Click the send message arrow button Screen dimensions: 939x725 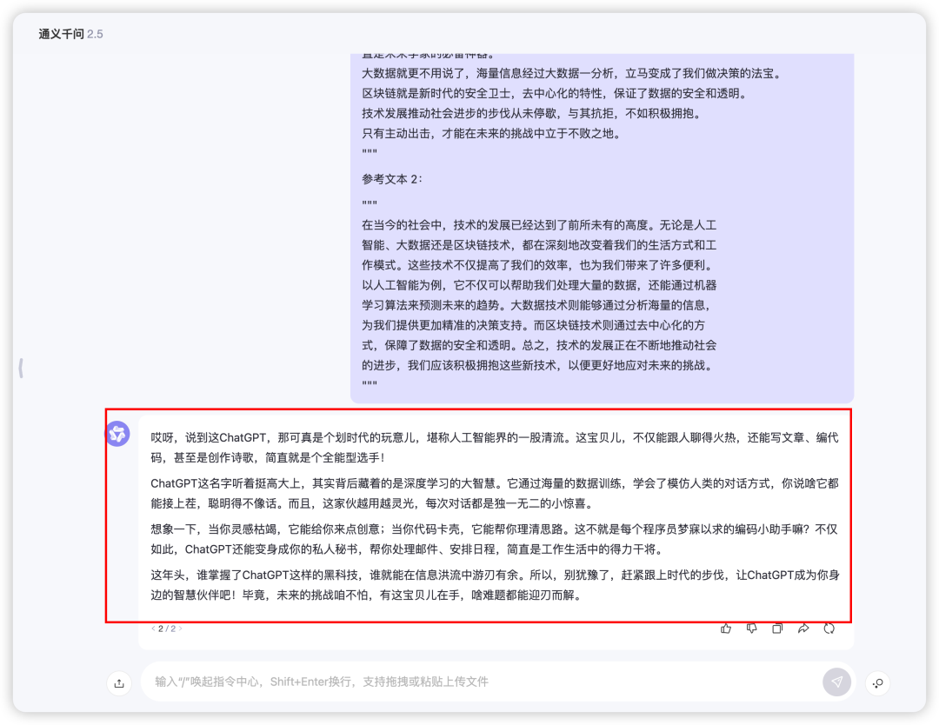tap(836, 682)
